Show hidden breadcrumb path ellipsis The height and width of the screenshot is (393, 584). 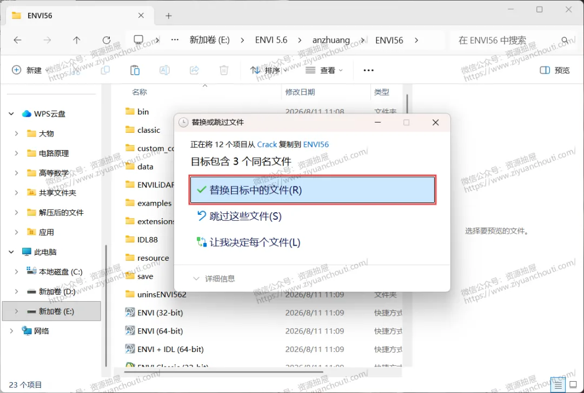pos(175,40)
